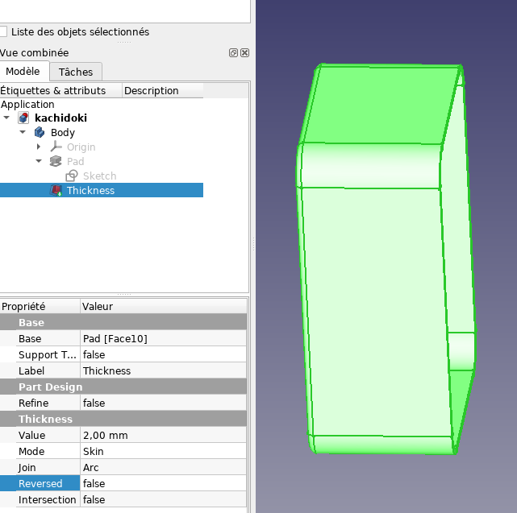Select the Refine property name
The height and width of the screenshot is (513, 517).
[x=33, y=403]
